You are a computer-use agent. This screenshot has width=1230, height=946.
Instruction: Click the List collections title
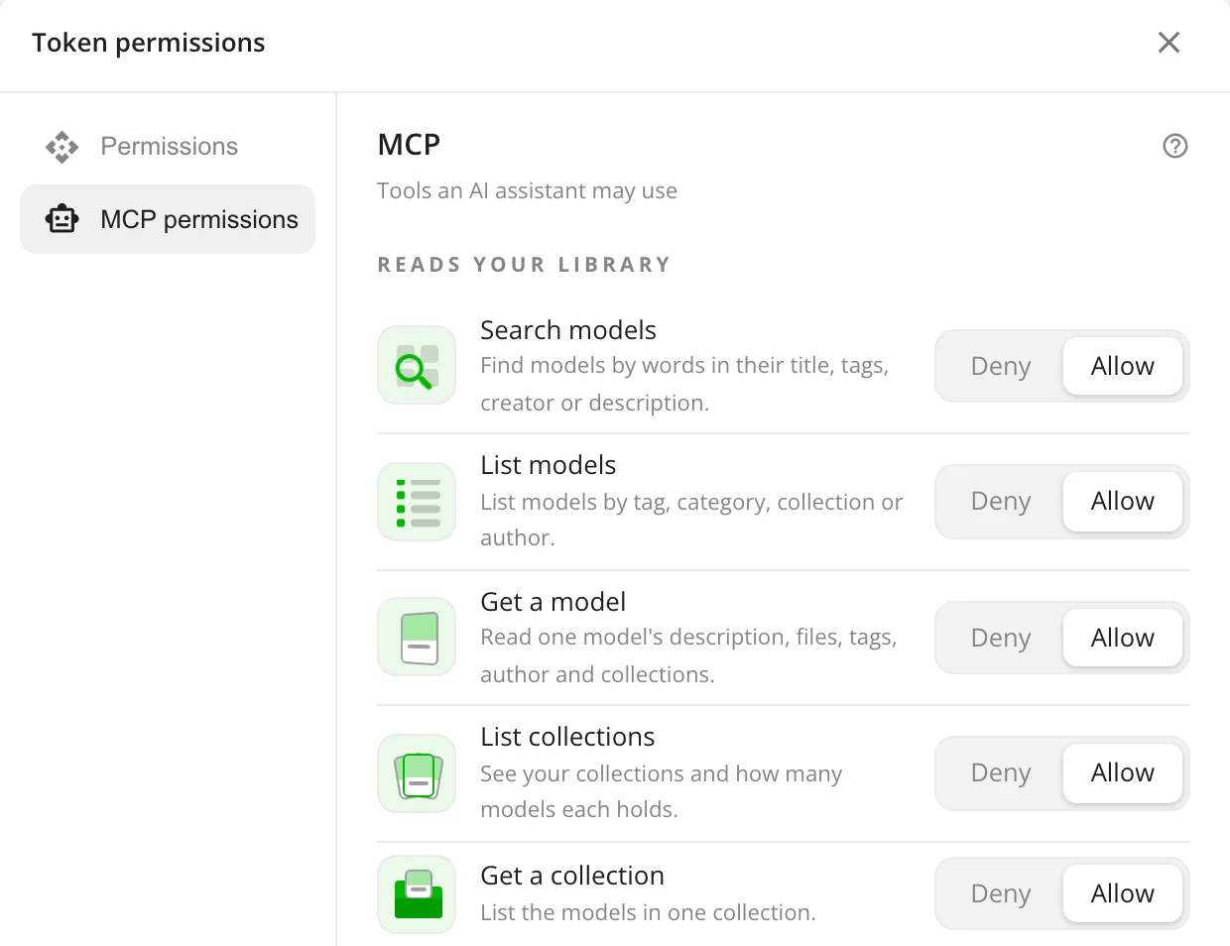click(567, 737)
